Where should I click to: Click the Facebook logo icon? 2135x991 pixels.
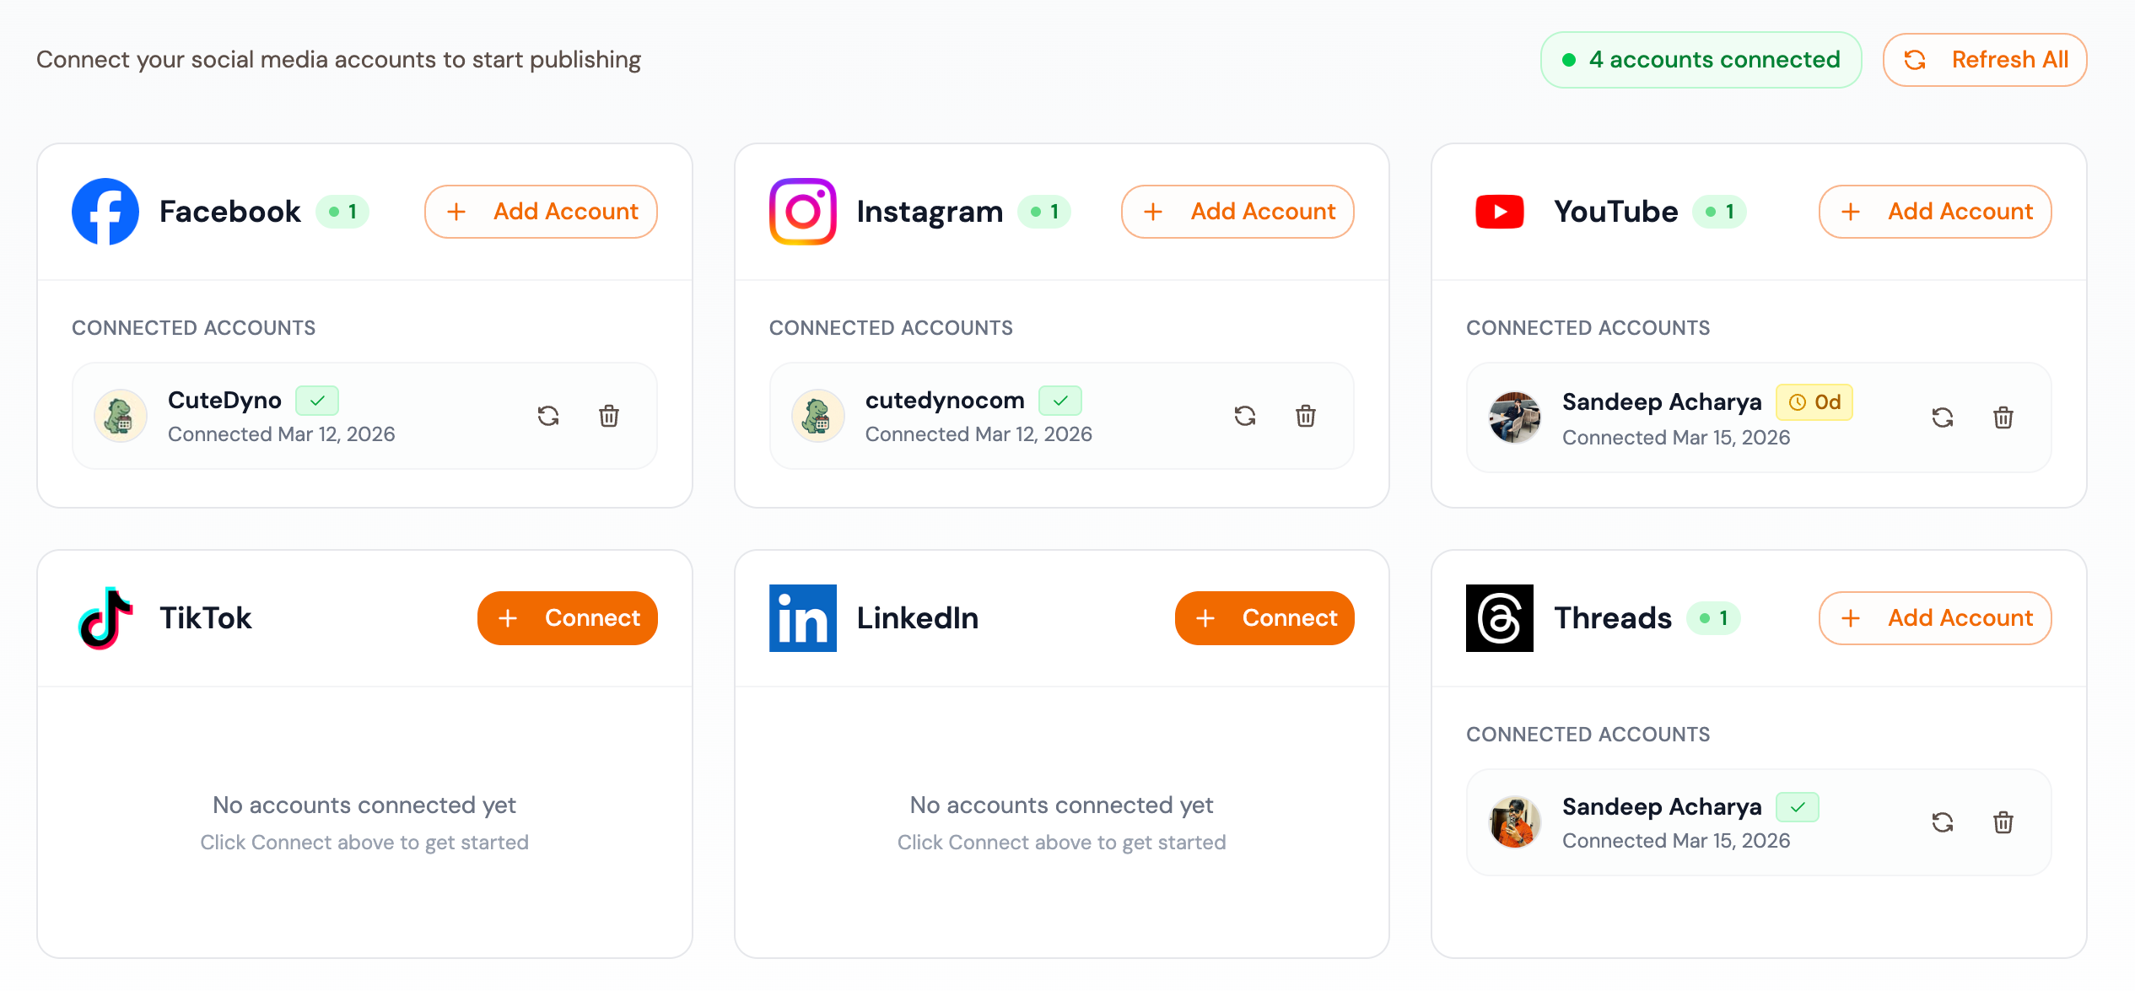[105, 212]
